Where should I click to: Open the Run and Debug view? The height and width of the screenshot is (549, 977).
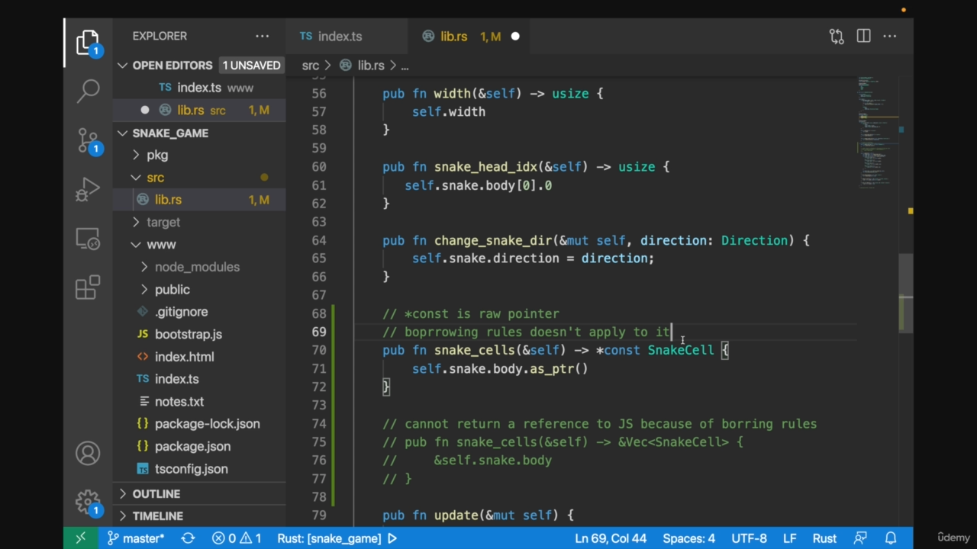tap(88, 189)
